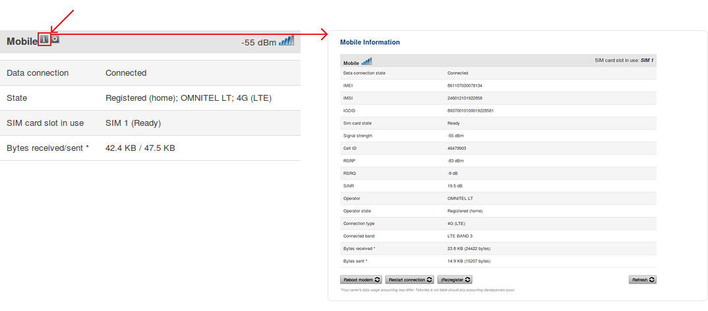The width and height of the screenshot is (708, 311).
Task: Click the LTE BAND 3 value
Action: coord(461,236)
